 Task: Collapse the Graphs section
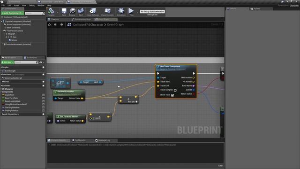point(1,67)
